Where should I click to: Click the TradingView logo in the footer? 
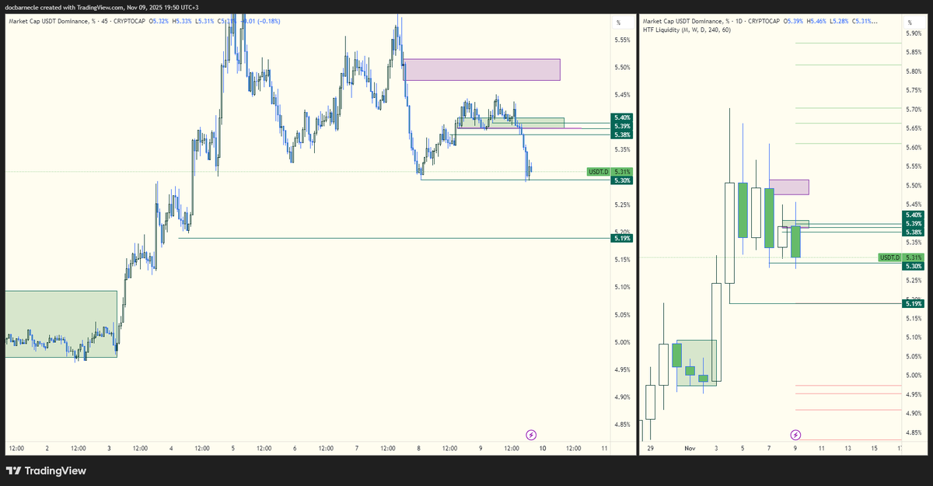(46, 470)
